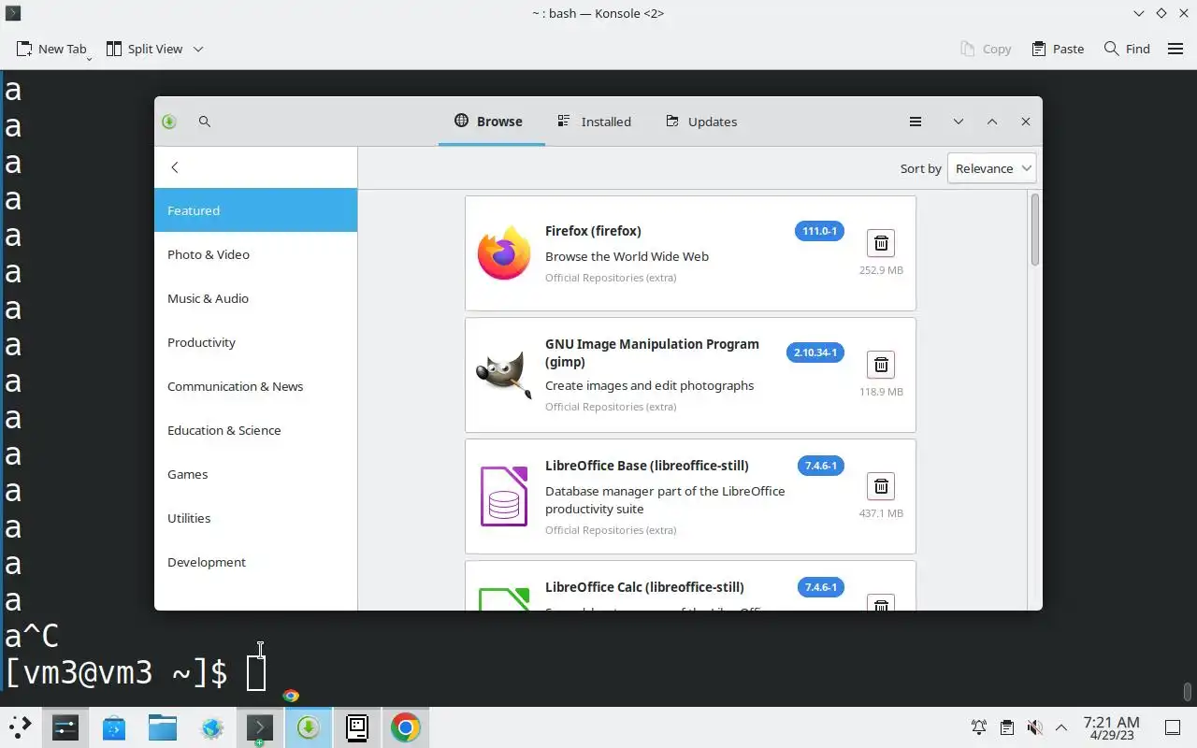This screenshot has height=748, width=1197.
Task: Open Konsole hamburger menu
Action: [1175, 49]
